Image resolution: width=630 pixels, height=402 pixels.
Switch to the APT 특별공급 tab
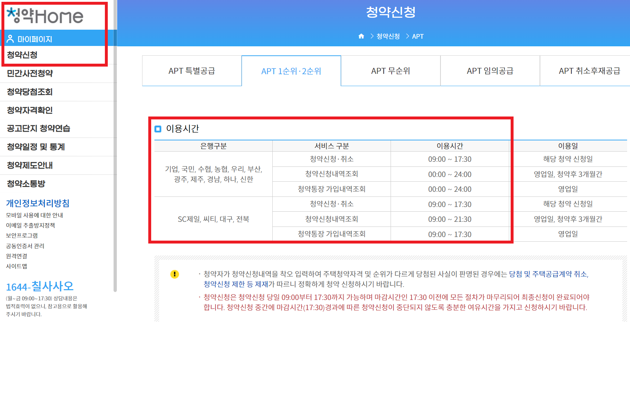[x=192, y=71]
